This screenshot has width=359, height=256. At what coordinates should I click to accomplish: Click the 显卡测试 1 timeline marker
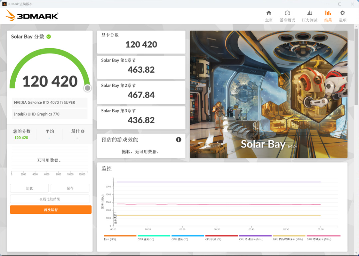(116, 217)
